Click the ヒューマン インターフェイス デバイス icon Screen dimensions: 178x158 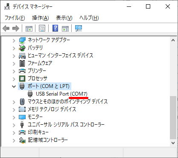point(22,56)
